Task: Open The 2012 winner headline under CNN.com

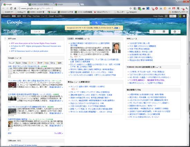Action: 24,145
